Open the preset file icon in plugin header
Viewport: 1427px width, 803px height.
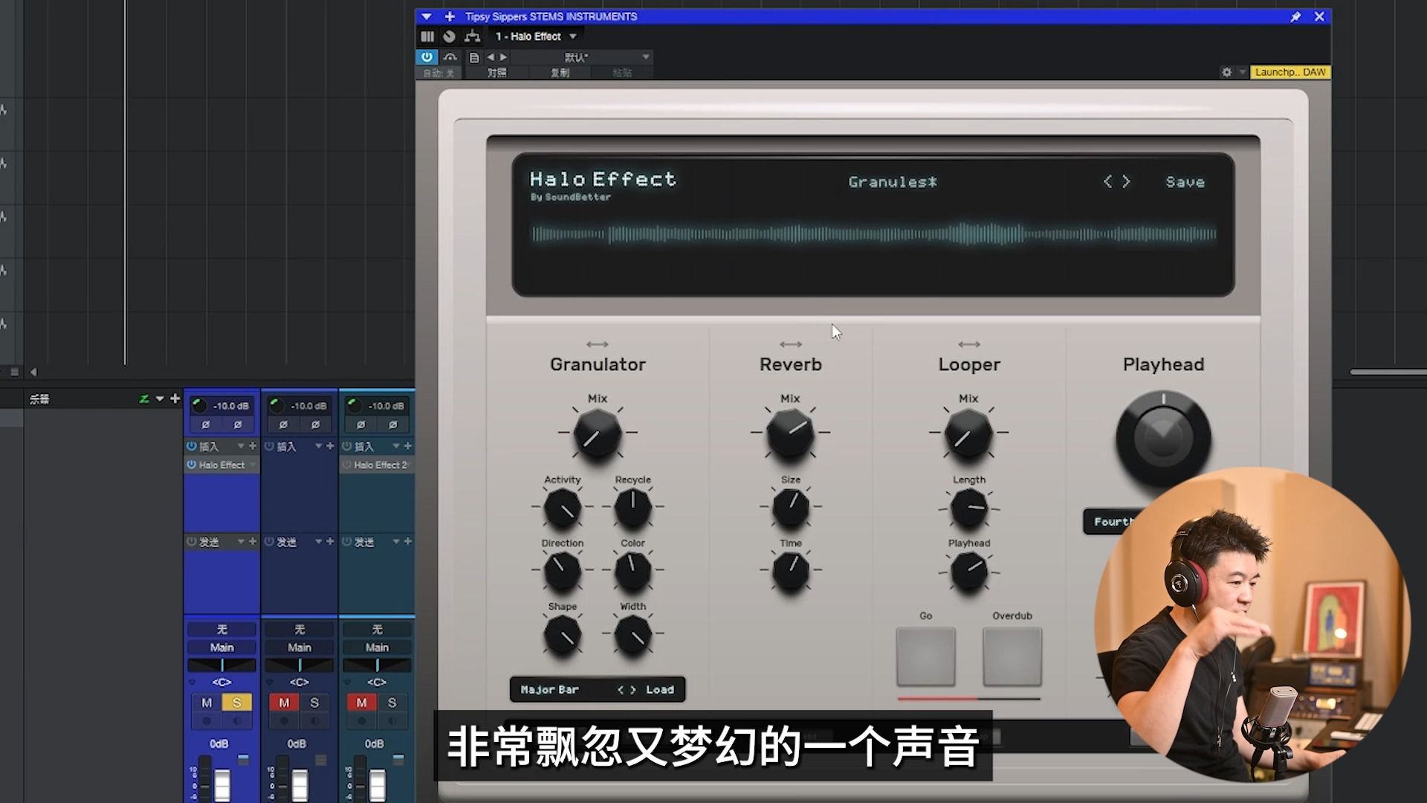click(x=474, y=57)
